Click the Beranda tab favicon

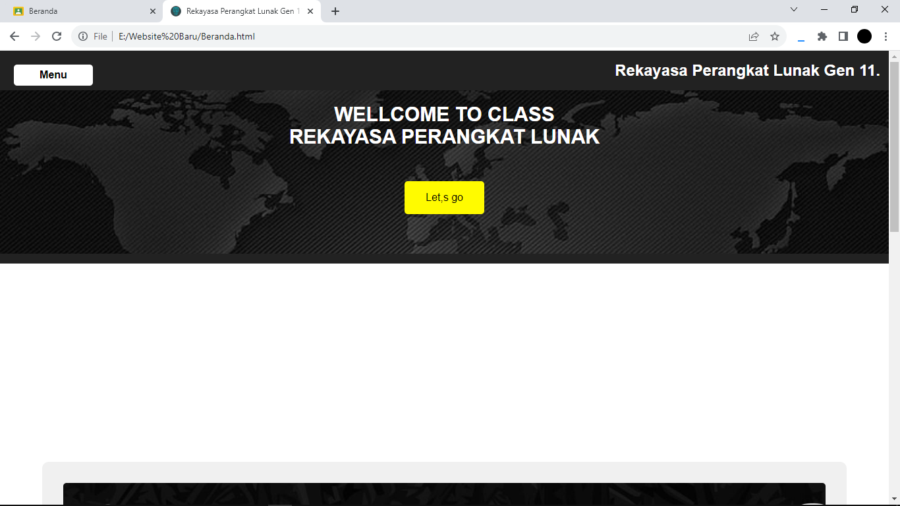click(18, 11)
